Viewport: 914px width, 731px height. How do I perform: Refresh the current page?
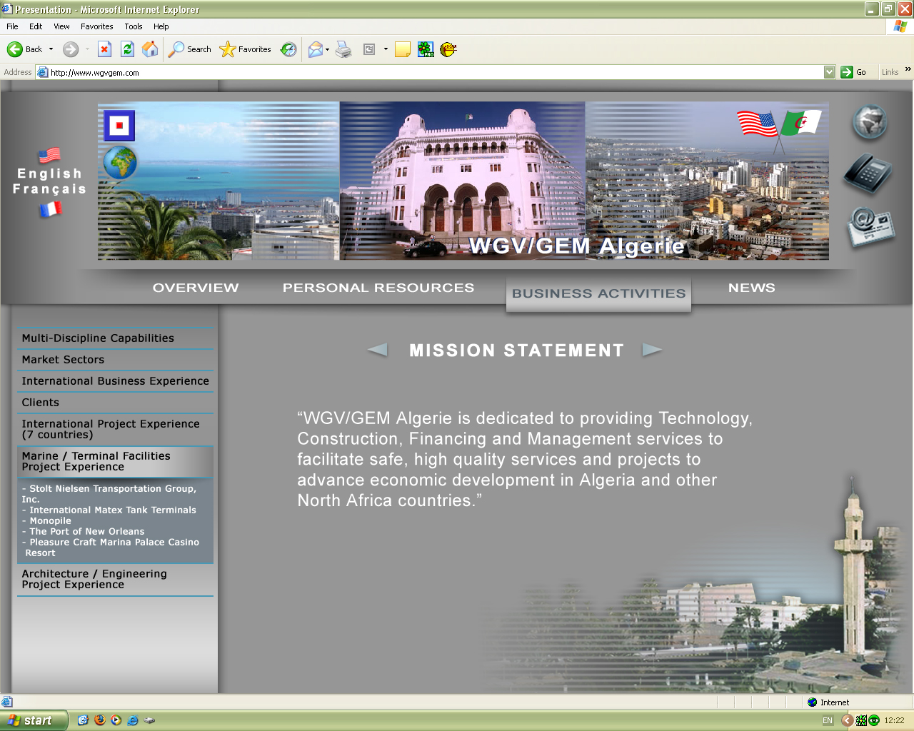(127, 49)
